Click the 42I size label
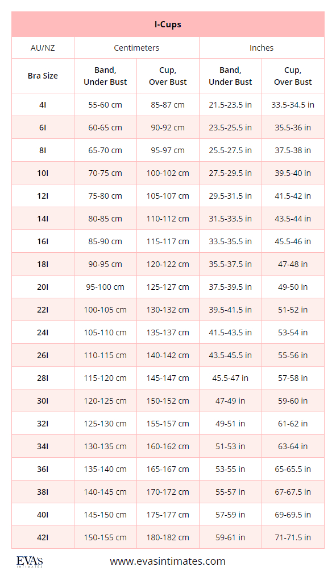The width and height of the screenshot is (336, 579). pyautogui.click(x=43, y=537)
